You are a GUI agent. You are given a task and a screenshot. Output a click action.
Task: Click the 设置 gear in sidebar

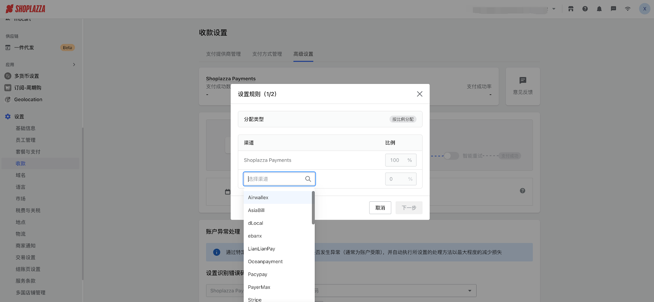pos(8,117)
